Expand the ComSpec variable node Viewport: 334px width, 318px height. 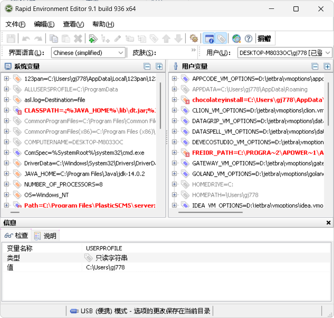6,152
